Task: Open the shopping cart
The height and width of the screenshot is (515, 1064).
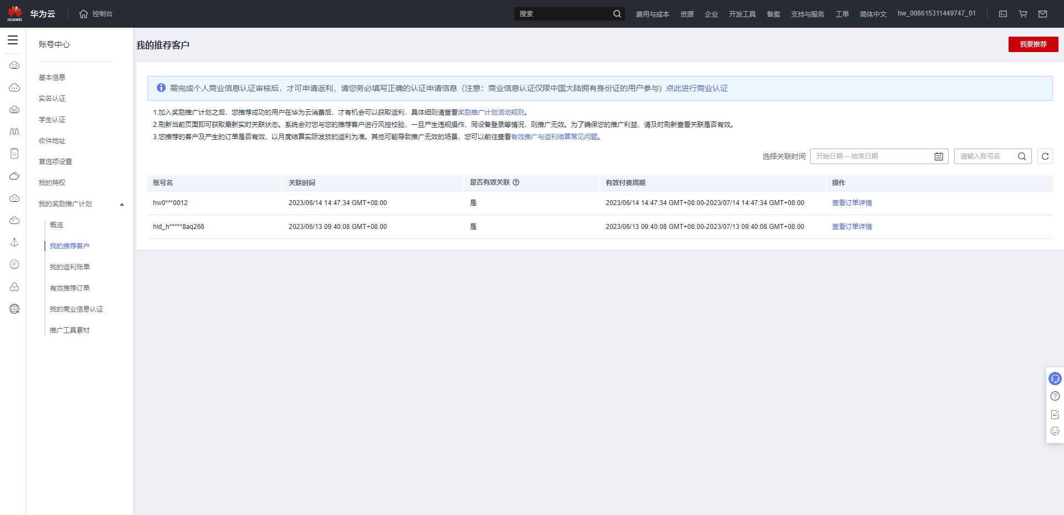Action: pos(1023,14)
